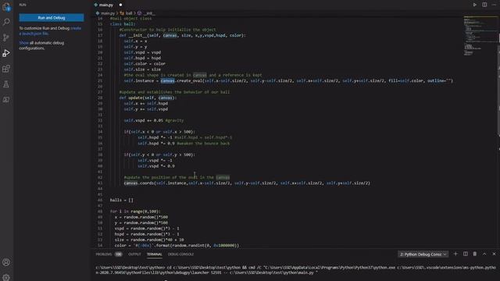Screen dimensions: 500x281
Task: Run Python file with play icon
Action: (475, 5)
